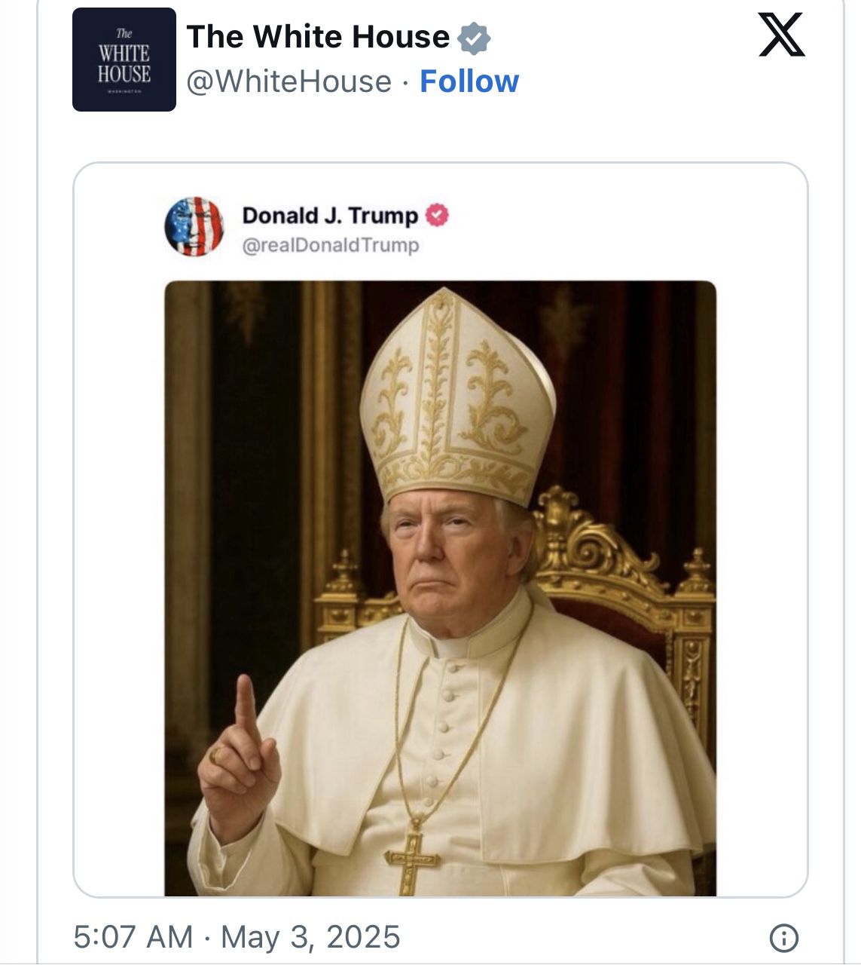Click the @WhiteHouse handle
The image size is (861, 971).
[289, 81]
